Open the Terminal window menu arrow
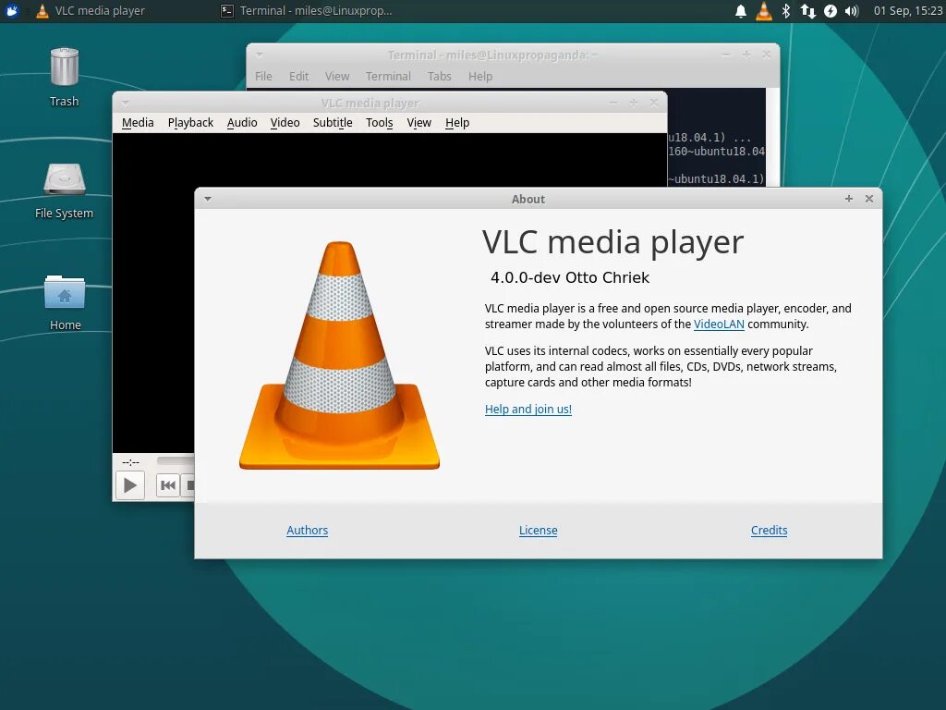 pyautogui.click(x=259, y=55)
